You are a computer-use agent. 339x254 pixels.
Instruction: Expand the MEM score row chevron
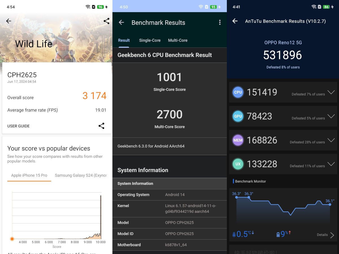(331, 140)
